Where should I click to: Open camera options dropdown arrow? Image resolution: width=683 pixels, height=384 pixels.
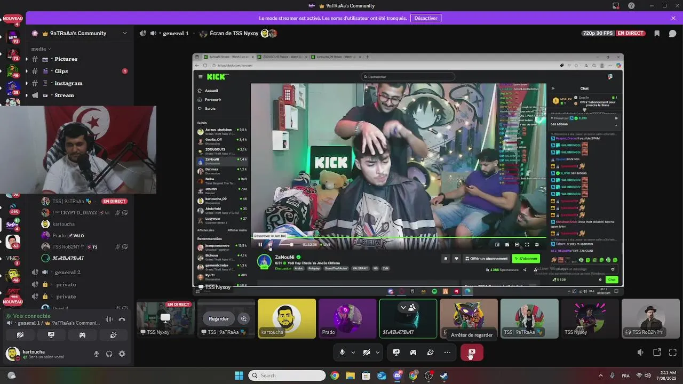377,353
